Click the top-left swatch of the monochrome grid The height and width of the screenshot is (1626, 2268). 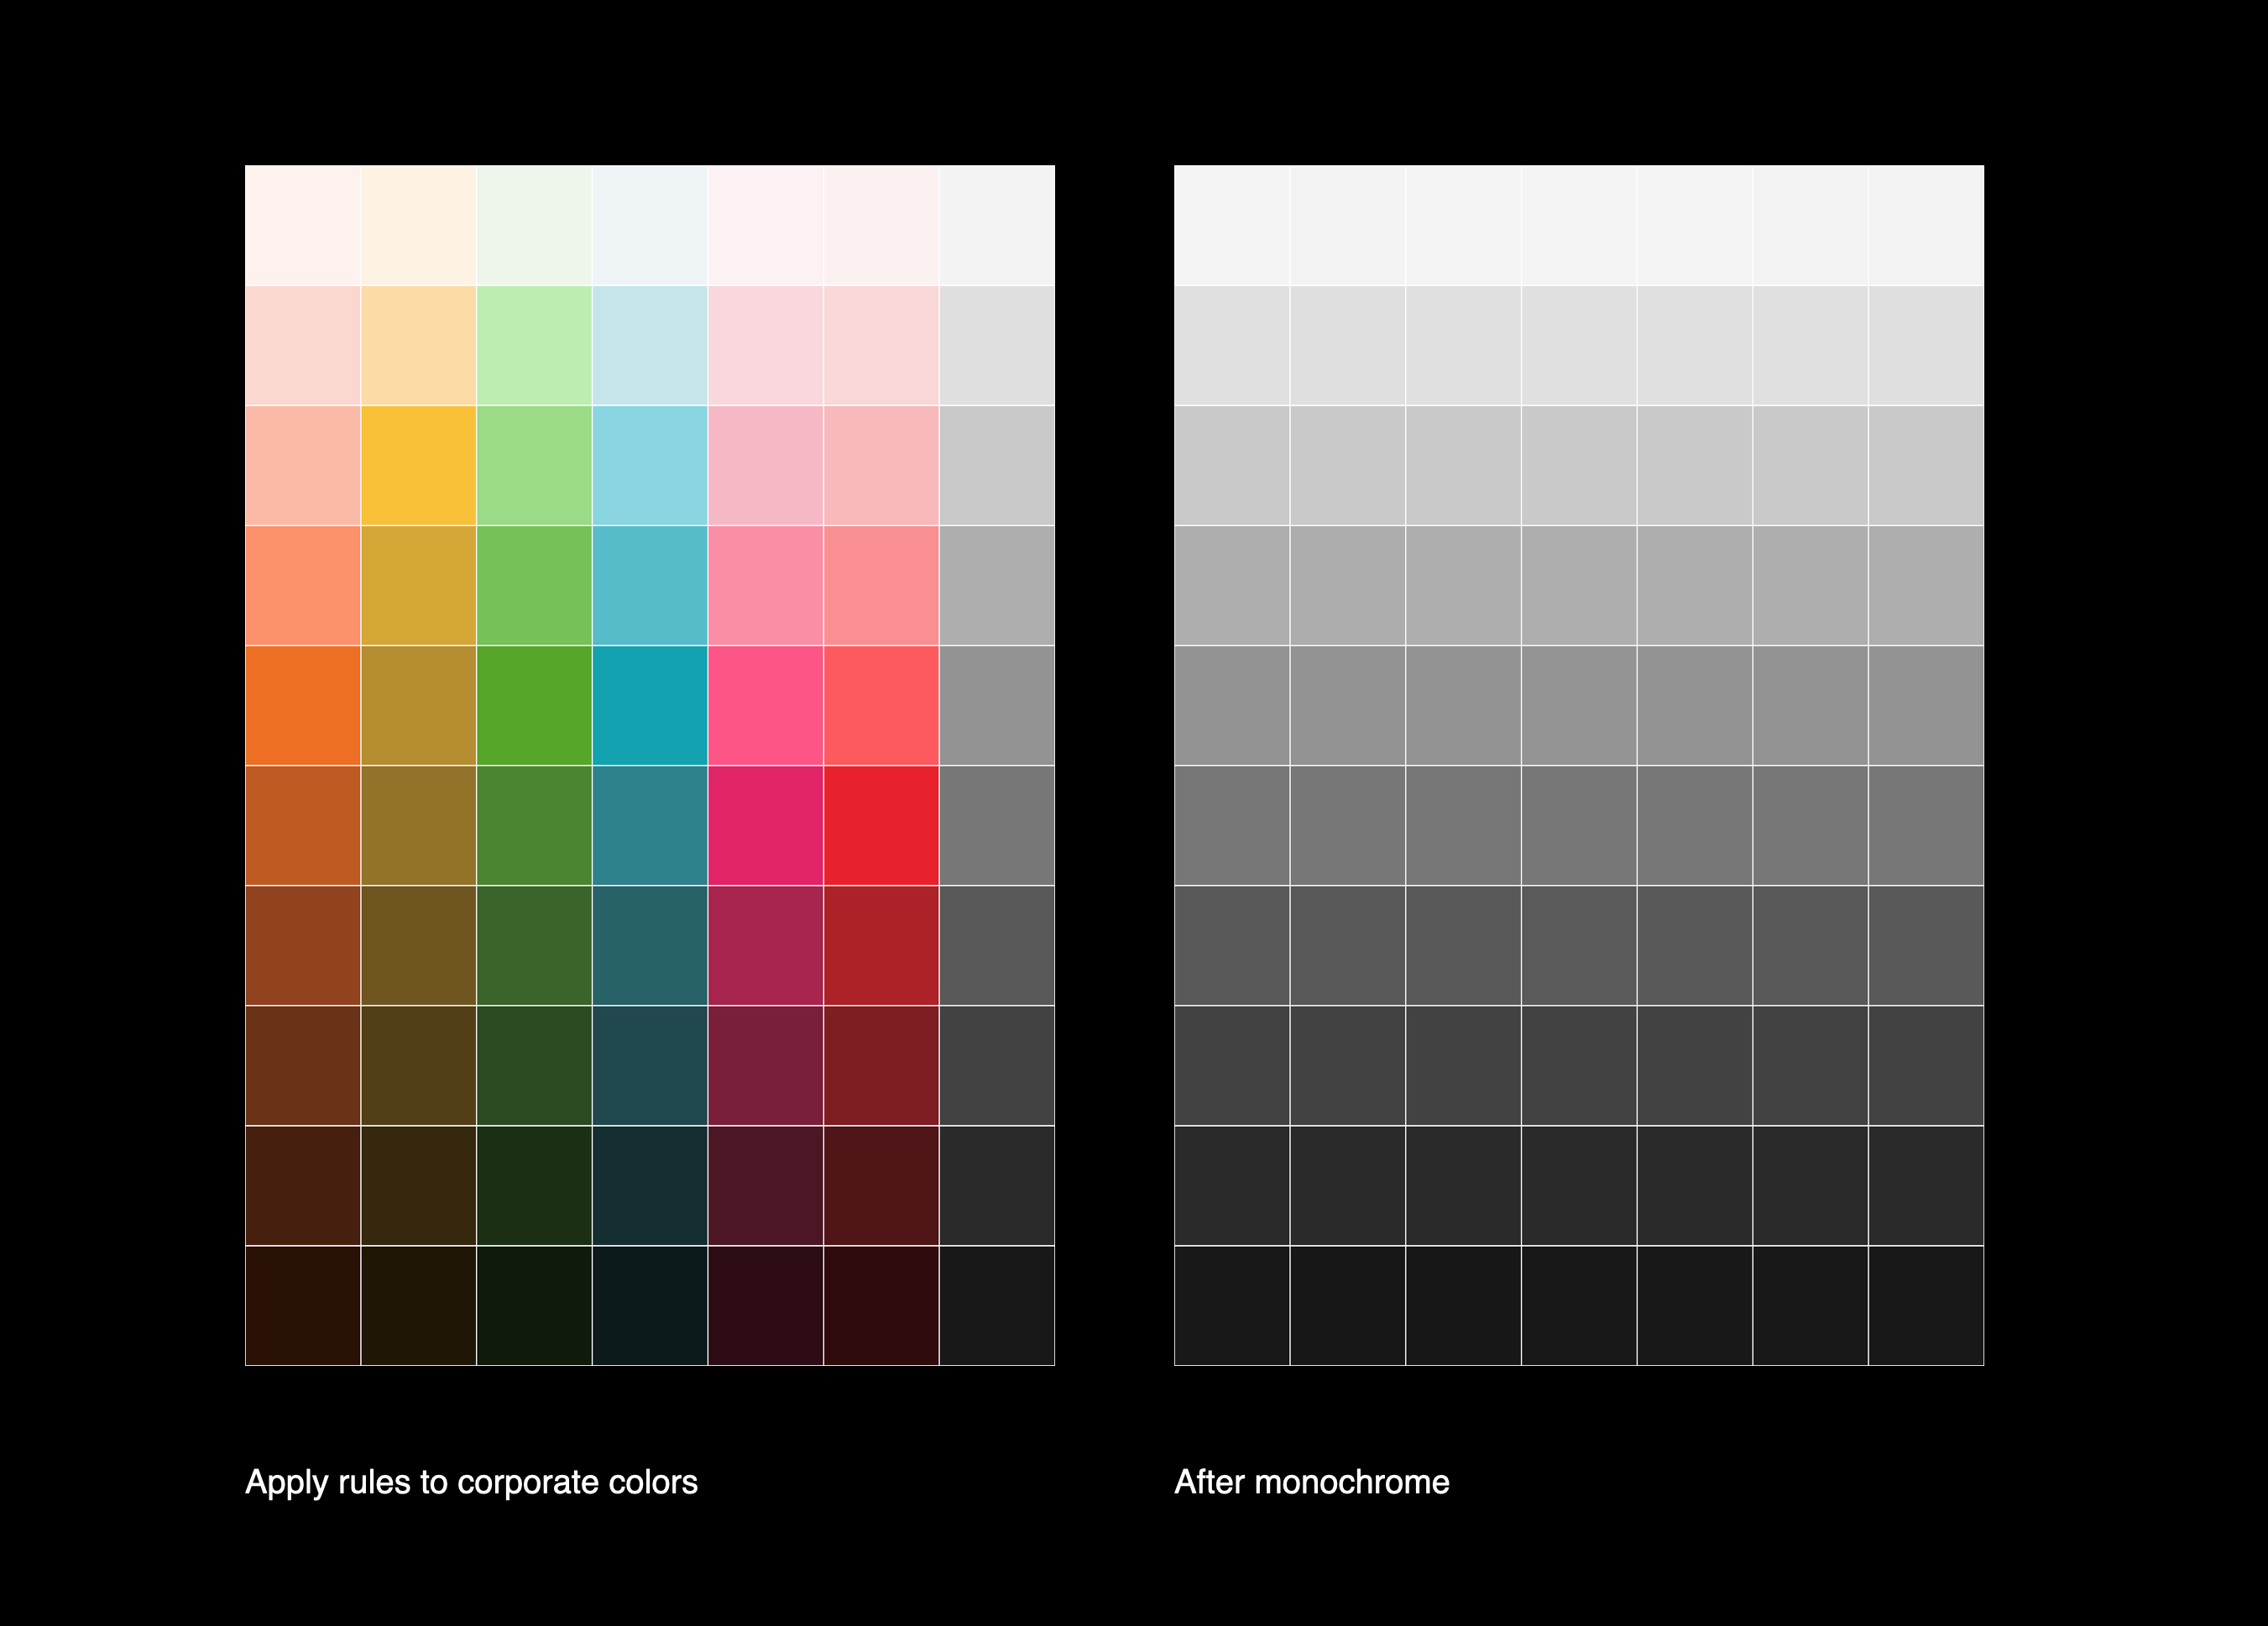click(x=1232, y=226)
